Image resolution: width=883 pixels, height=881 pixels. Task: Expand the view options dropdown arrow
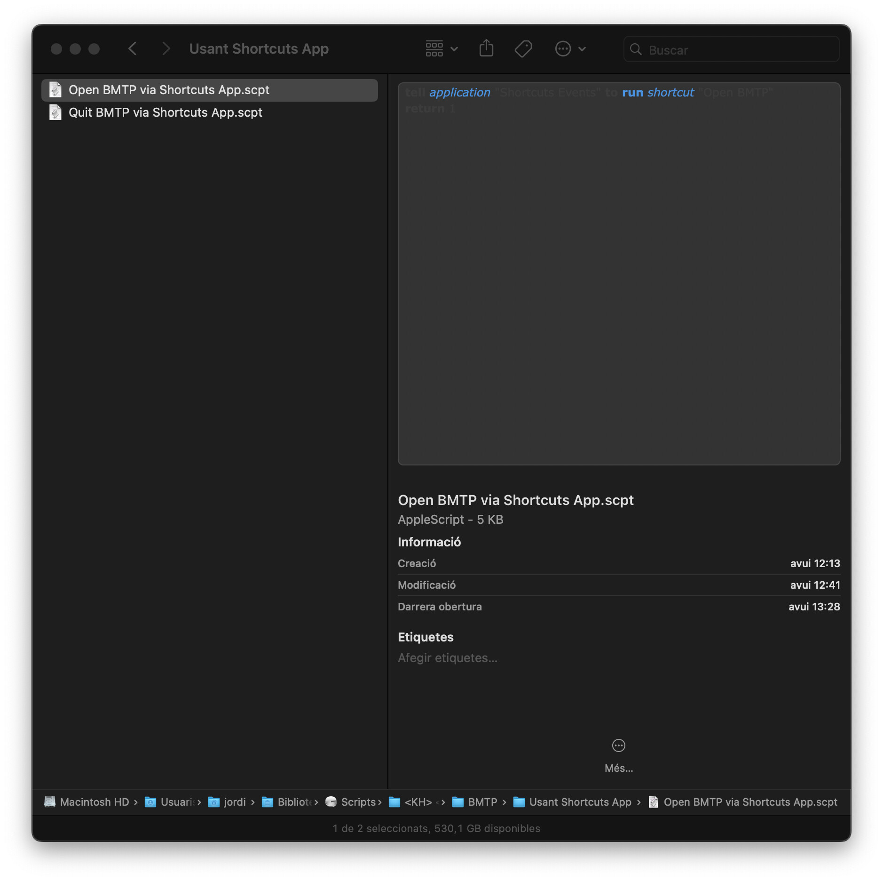coord(454,49)
